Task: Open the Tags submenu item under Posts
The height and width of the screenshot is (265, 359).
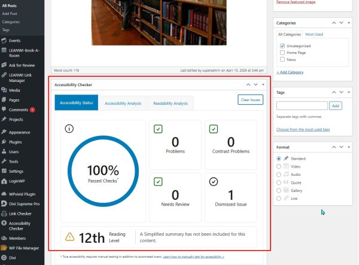Action: (6, 30)
